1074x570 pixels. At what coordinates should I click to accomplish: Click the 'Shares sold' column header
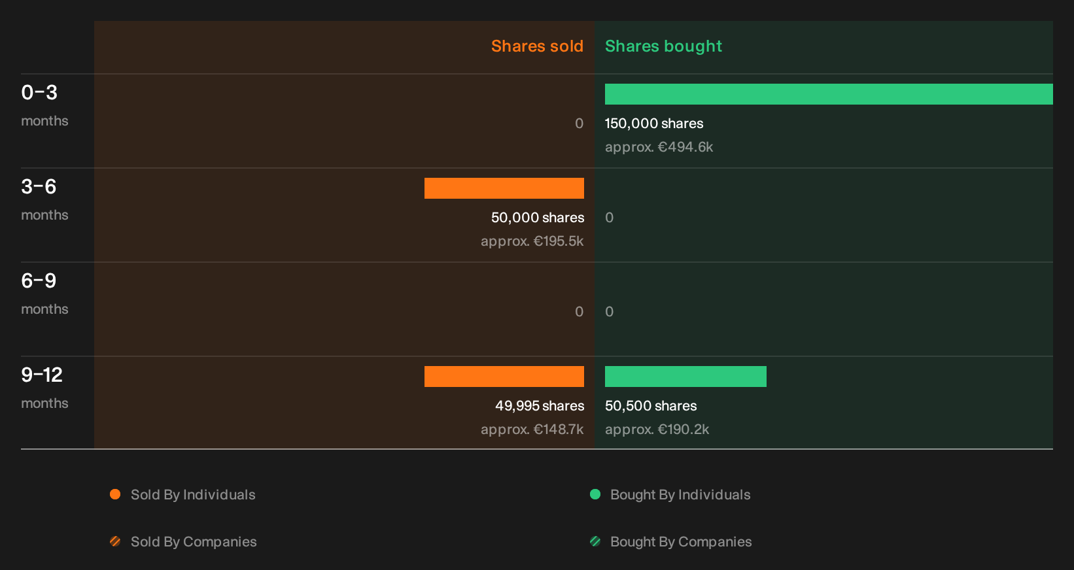click(x=537, y=46)
